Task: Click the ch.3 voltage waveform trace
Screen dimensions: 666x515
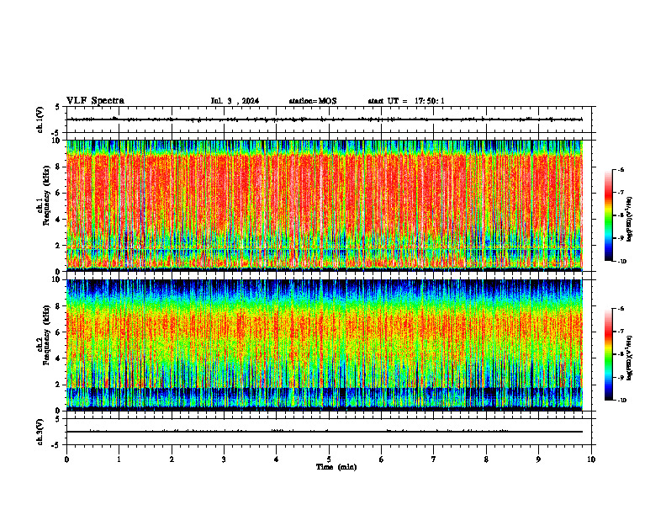Action: (325, 432)
